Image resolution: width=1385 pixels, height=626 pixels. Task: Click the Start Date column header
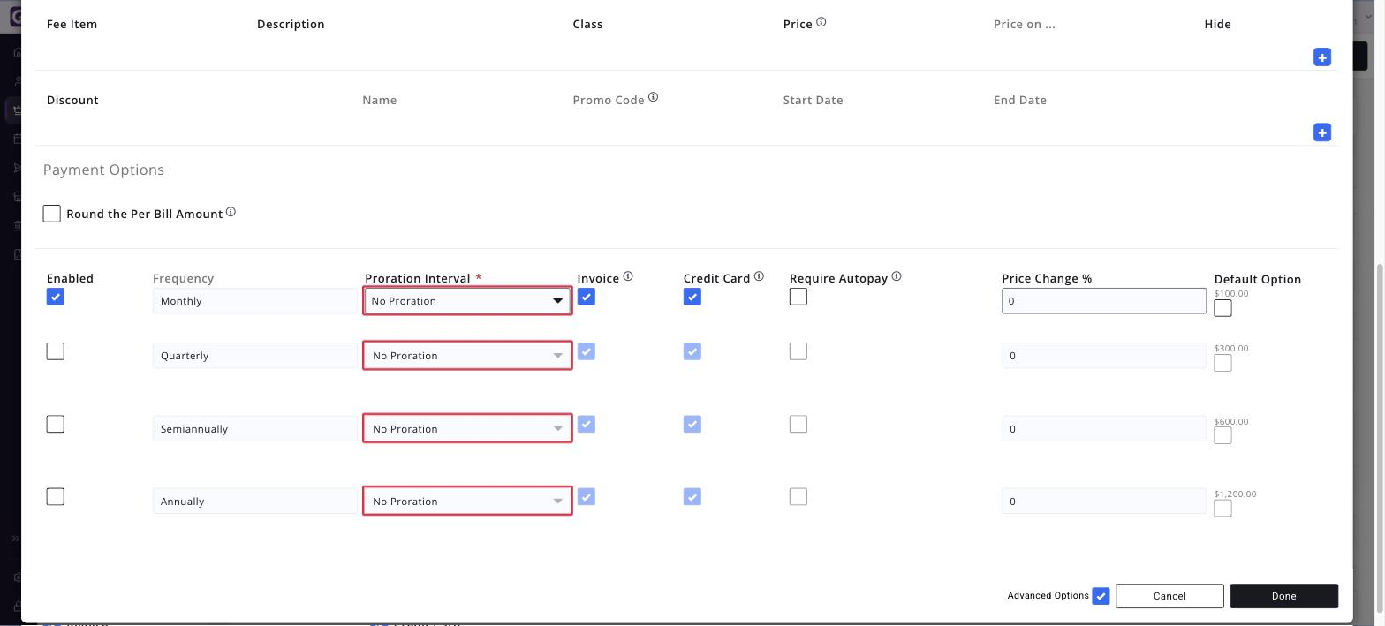813,100
